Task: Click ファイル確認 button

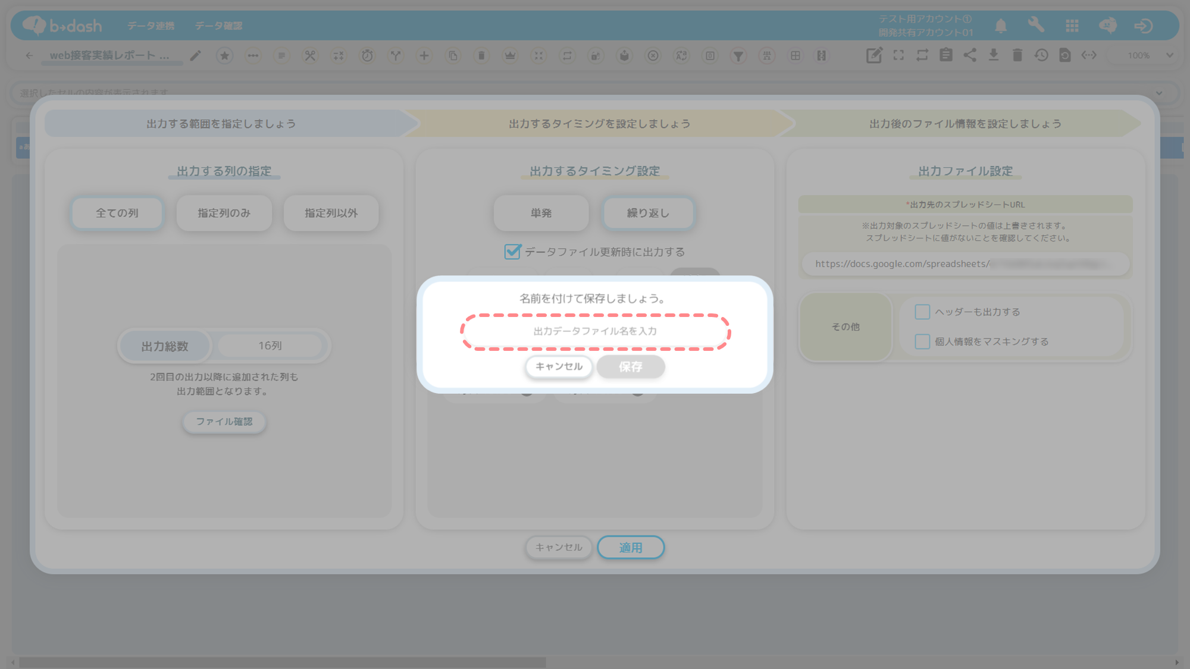Action: pos(224,422)
